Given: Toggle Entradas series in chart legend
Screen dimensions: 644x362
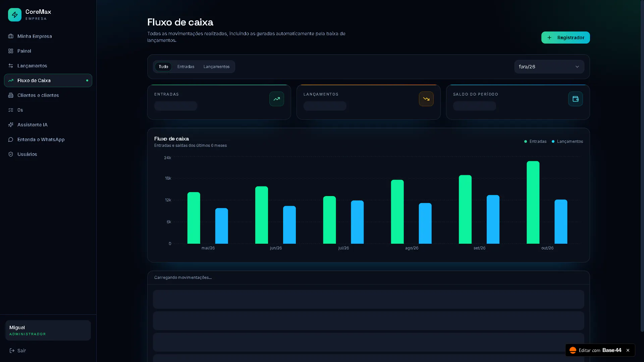Looking at the screenshot, I should [535, 141].
